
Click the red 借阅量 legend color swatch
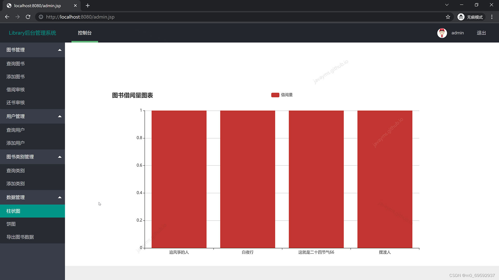275,95
